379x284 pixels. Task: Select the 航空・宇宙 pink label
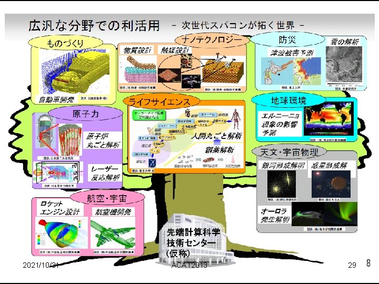107,198
